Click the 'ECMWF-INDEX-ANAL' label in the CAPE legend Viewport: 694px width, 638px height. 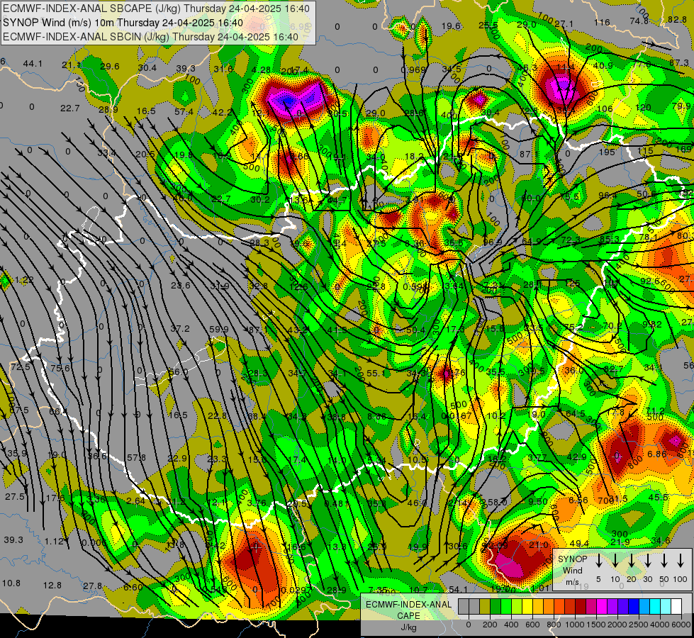tap(408, 605)
